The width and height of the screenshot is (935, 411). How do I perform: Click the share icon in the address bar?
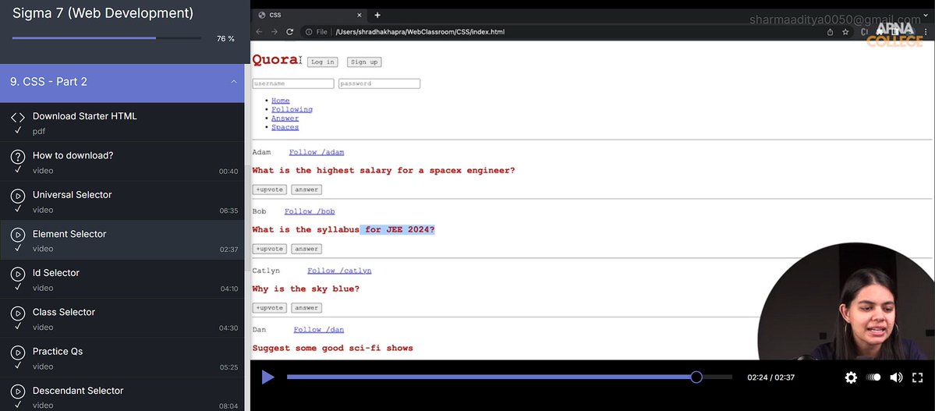click(x=830, y=32)
